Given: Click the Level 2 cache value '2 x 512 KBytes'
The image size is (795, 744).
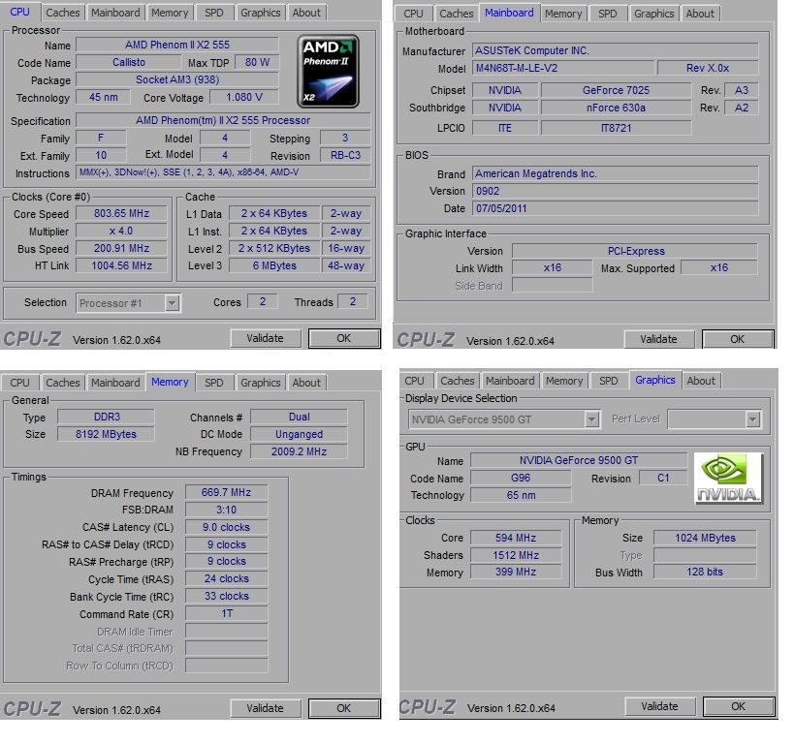Looking at the screenshot, I should coord(274,249).
